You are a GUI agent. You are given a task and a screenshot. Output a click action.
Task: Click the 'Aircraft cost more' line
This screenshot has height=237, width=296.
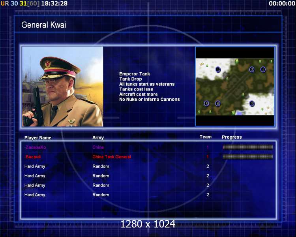click(x=139, y=94)
